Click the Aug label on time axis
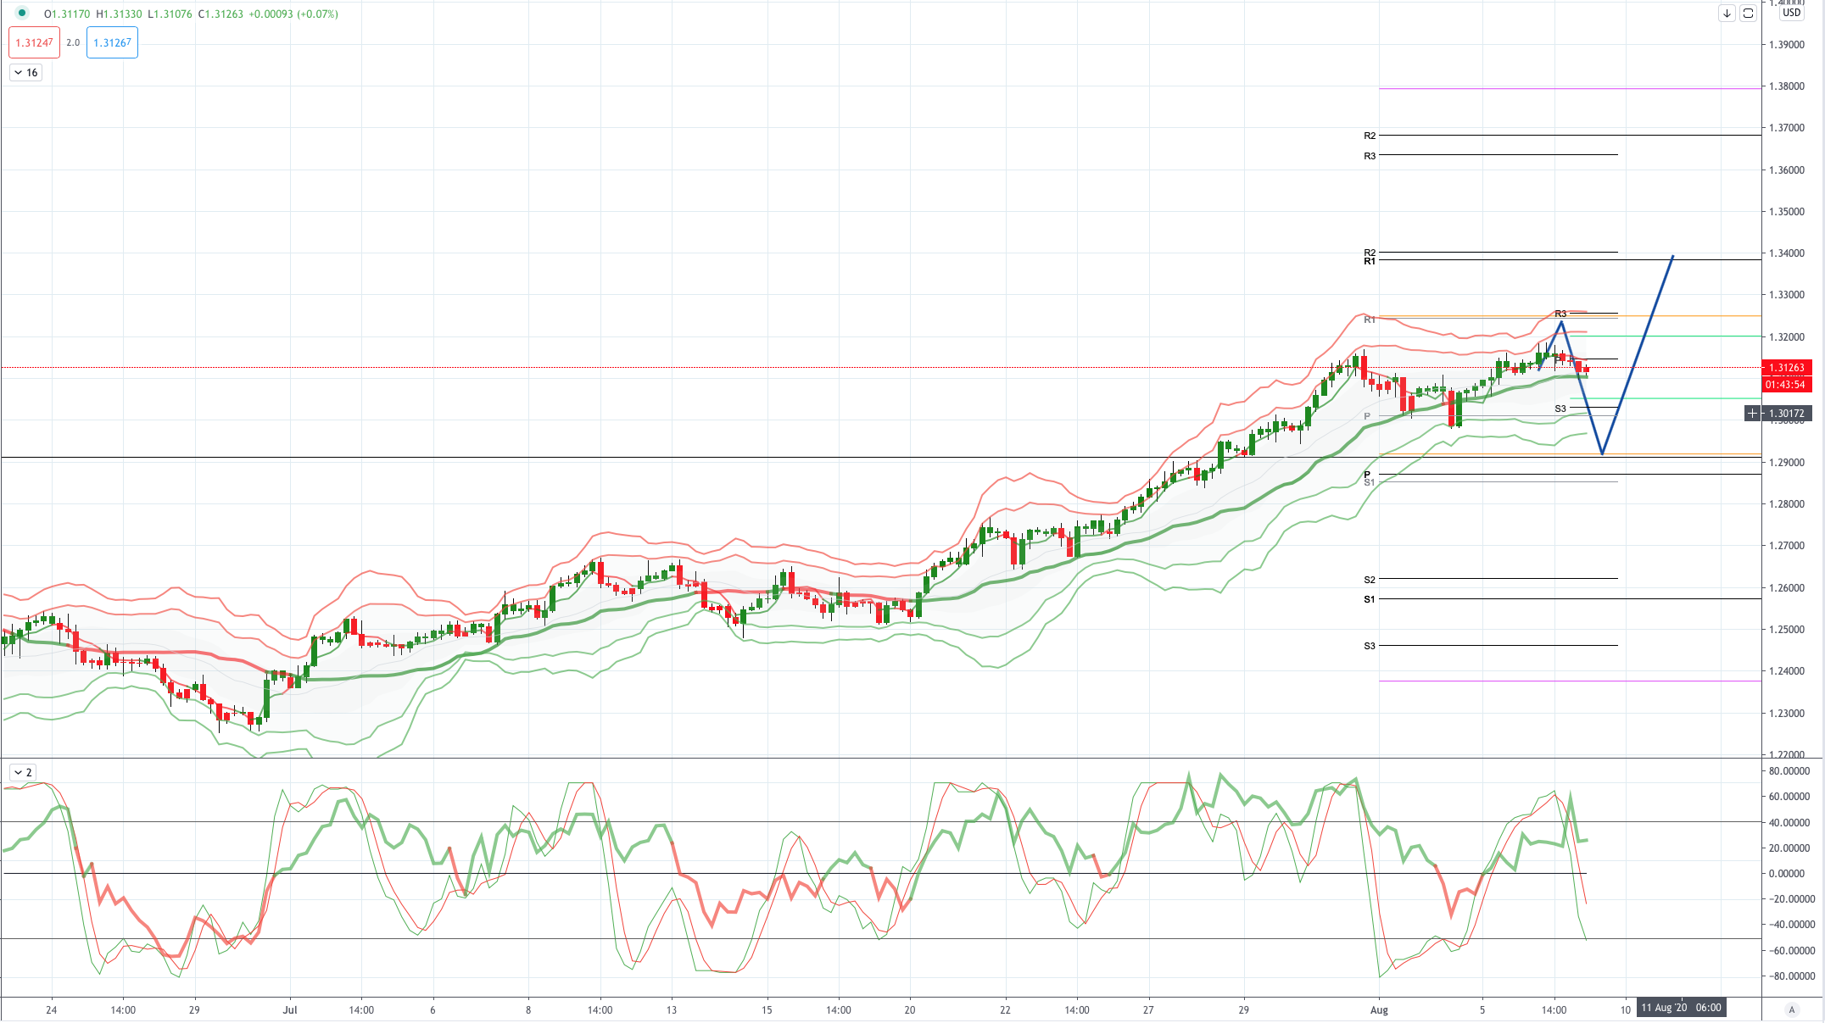The width and height of the screenshot is (1825, 1023). point(1379,1009)
